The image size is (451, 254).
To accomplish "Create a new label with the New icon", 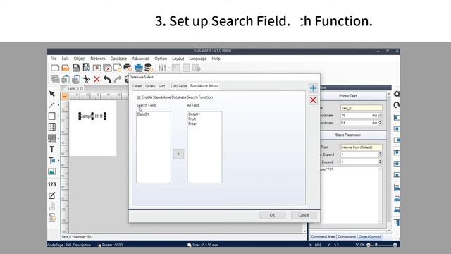I will (55, 68).
